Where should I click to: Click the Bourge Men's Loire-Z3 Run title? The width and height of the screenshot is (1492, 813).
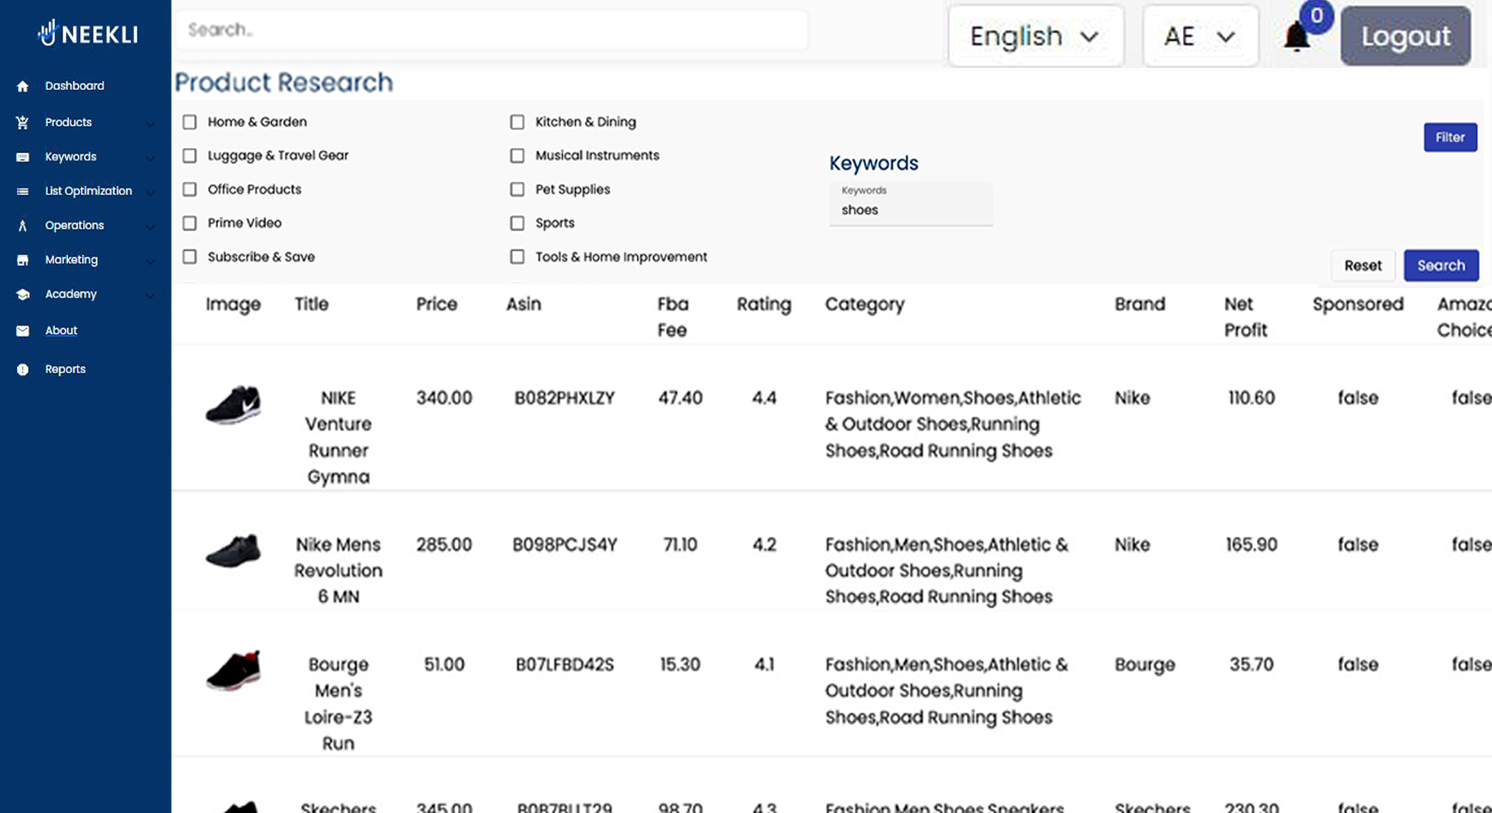pyautogui.click(x=339, y=704)
